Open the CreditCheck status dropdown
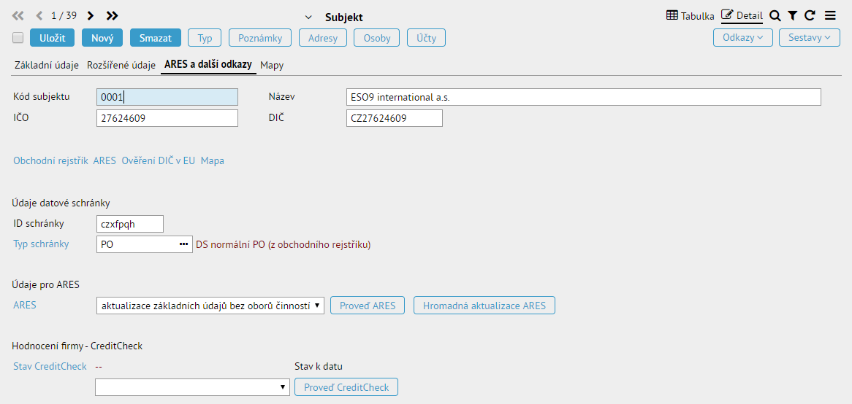852x404 pixels. pyautogui.click(x=192, y=387)
